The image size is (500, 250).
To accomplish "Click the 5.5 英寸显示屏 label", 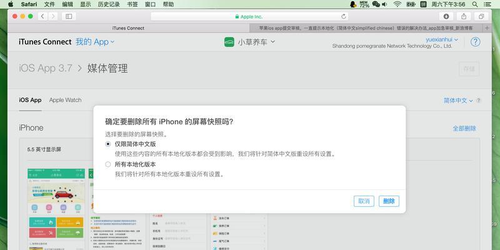I will click(44, 149).
